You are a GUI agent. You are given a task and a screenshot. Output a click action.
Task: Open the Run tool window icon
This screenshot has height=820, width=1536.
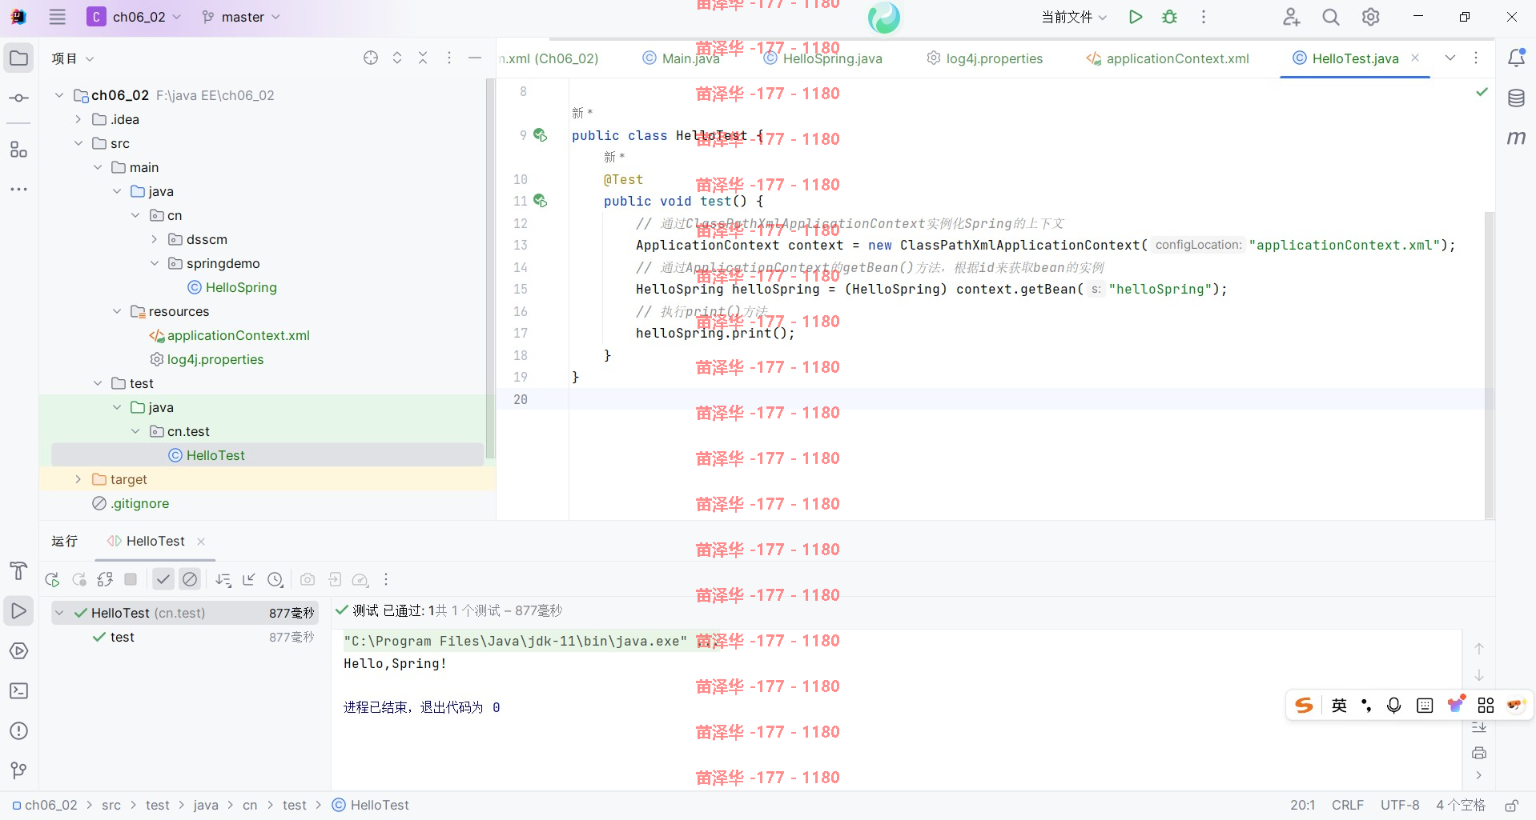pyautogui.click(x=18, y=611)
